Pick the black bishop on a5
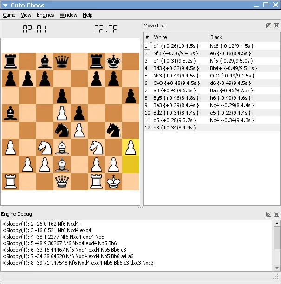 (11, 113)
